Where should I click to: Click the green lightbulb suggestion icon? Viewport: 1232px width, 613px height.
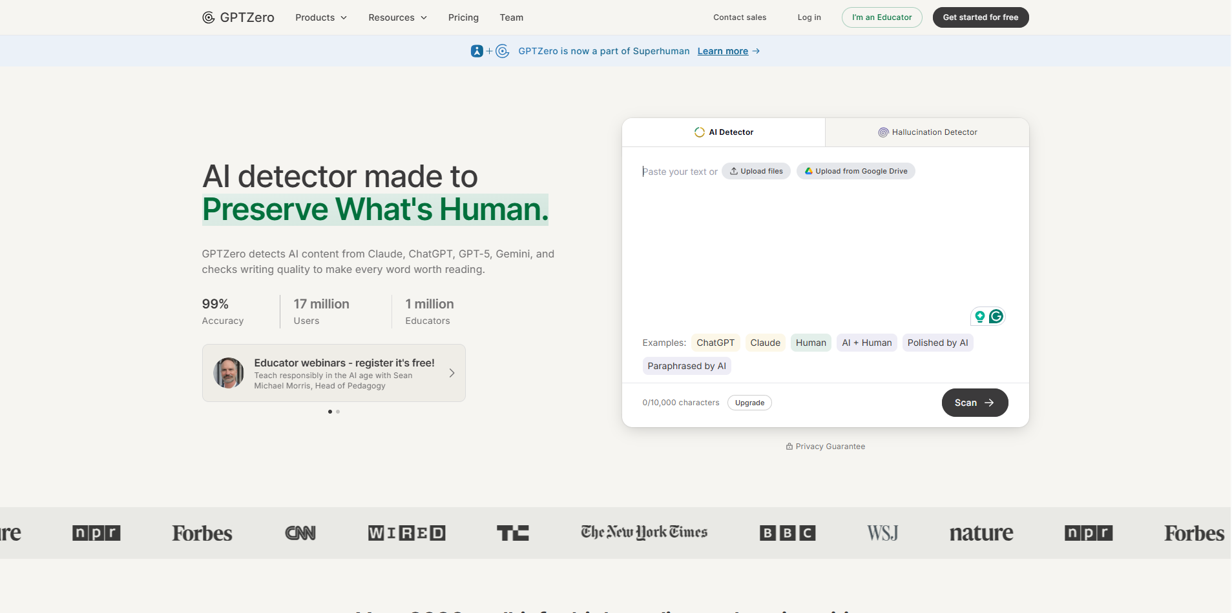979,316
